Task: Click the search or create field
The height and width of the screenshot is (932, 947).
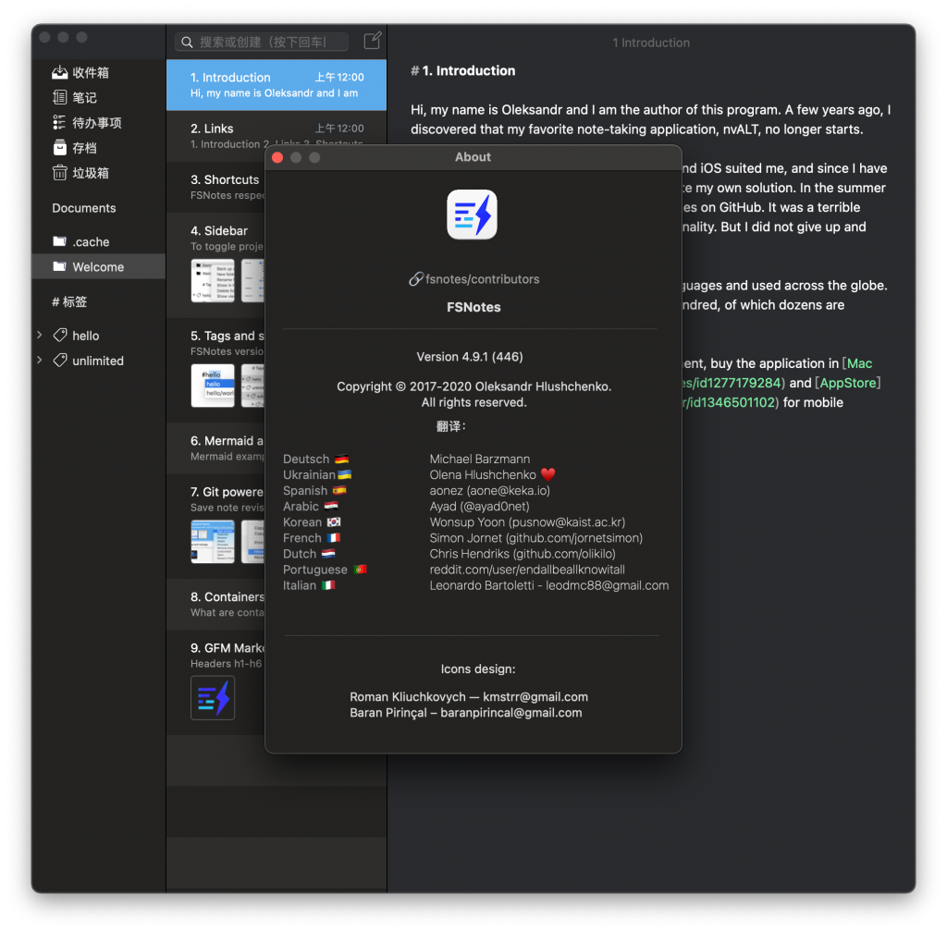Action: pyautogui.click(x=262, y=42)
